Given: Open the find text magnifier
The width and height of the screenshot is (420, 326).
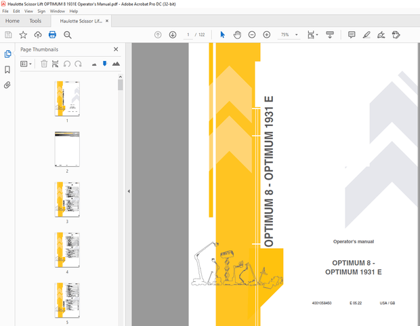Looking at the screenshot, I should coord(68,35).
